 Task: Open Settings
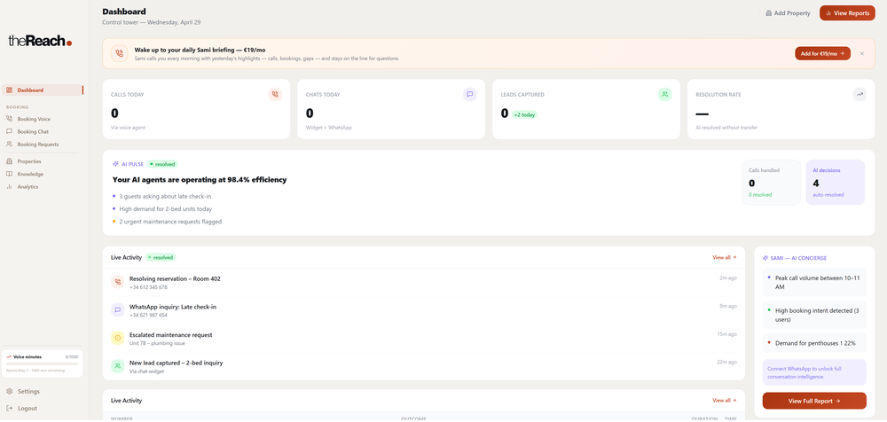pyautogui.click(x=28, y=392)
